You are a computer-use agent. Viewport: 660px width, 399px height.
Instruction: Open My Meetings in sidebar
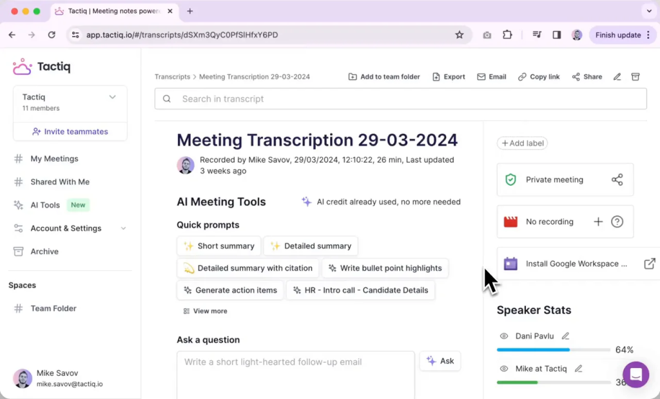(54, 159)
